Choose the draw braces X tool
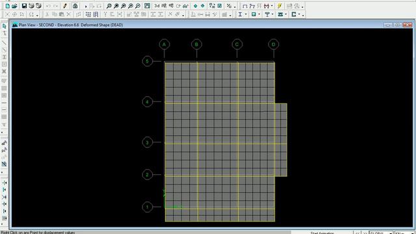This screenshot has height=234, width=416. tap(5, 71)
